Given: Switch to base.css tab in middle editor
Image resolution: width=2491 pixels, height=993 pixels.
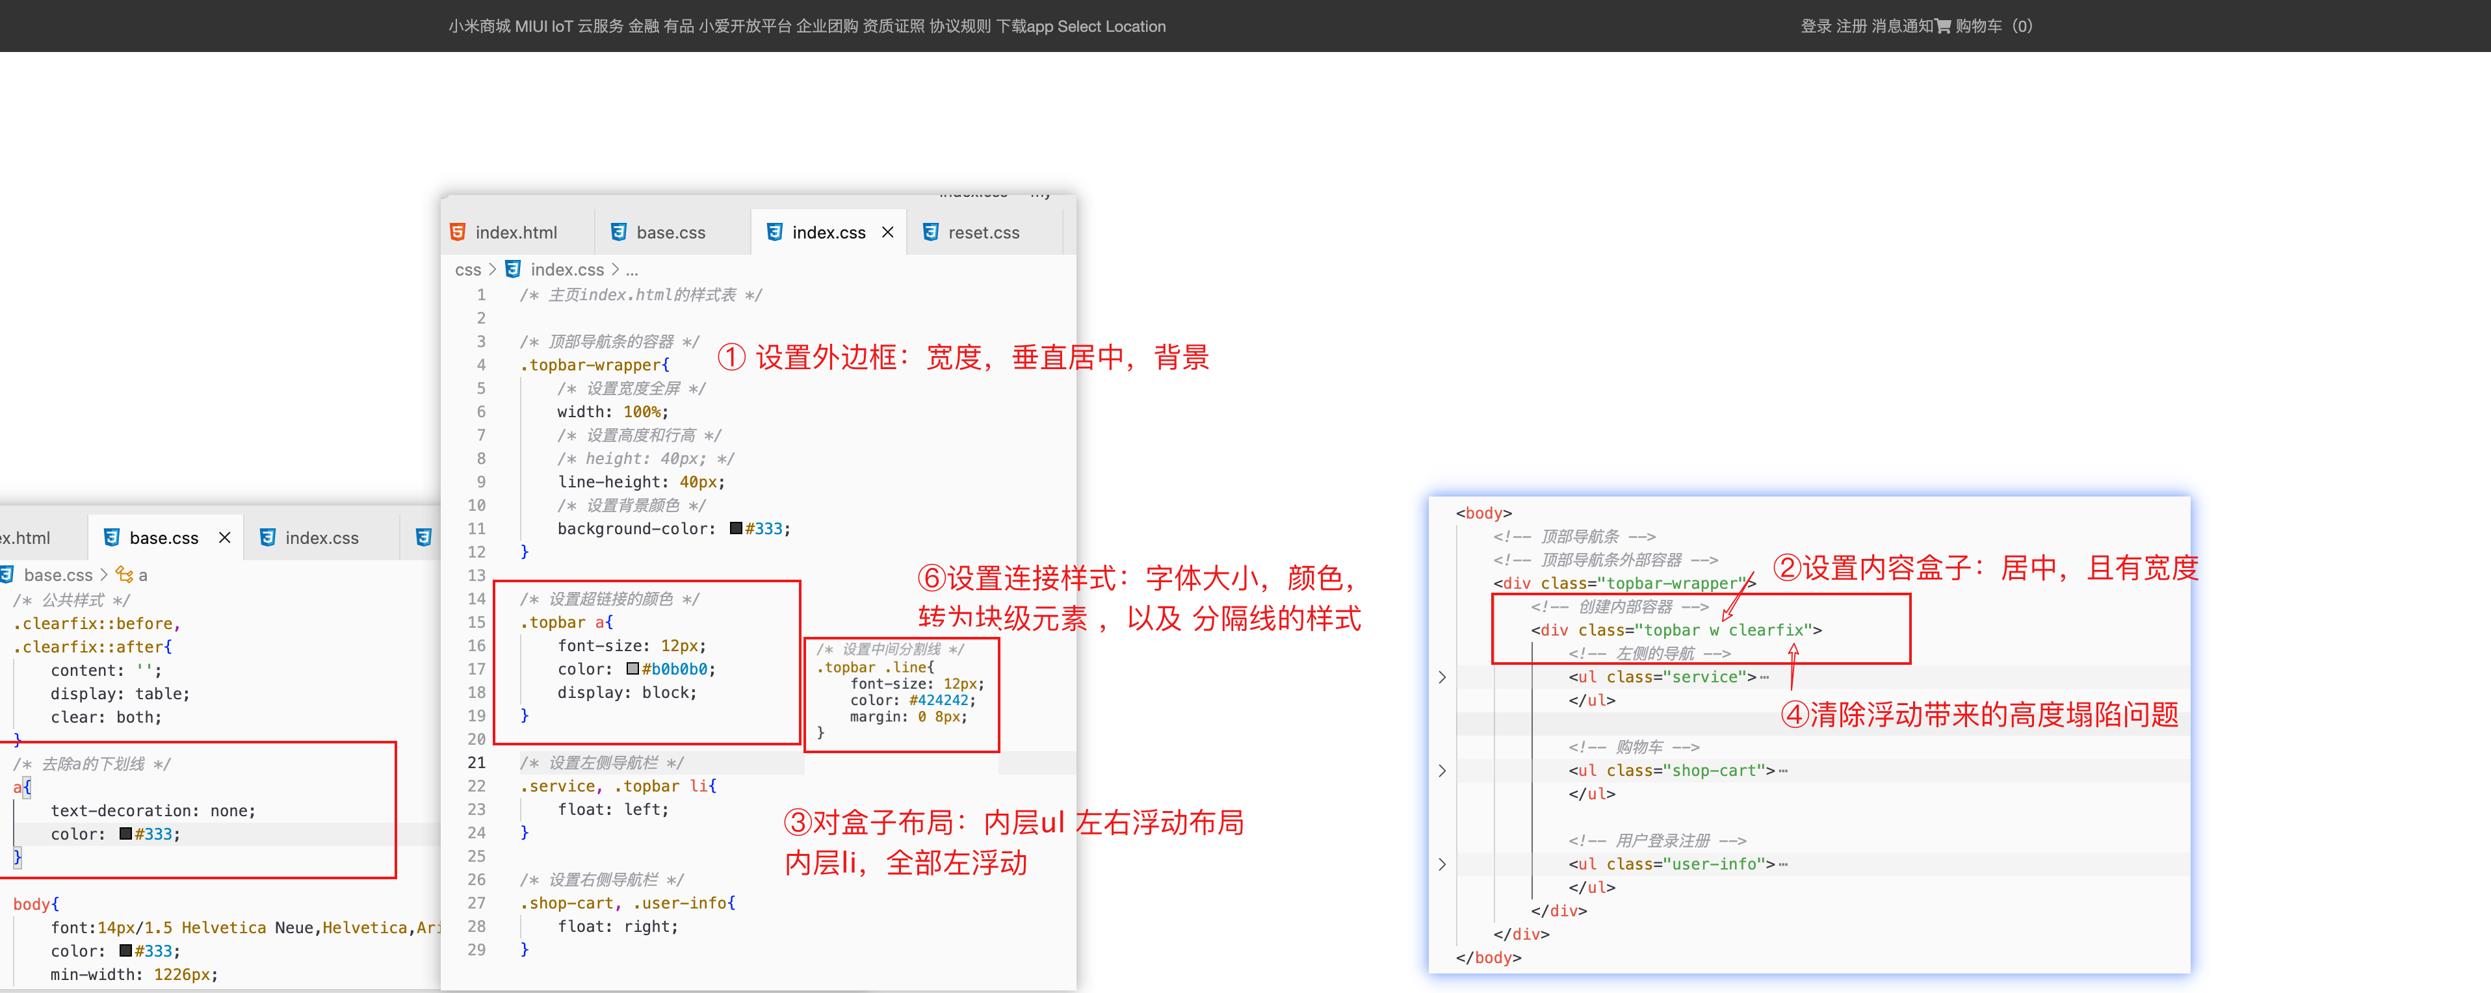Looking at the screenshot, I should [671, 232].
